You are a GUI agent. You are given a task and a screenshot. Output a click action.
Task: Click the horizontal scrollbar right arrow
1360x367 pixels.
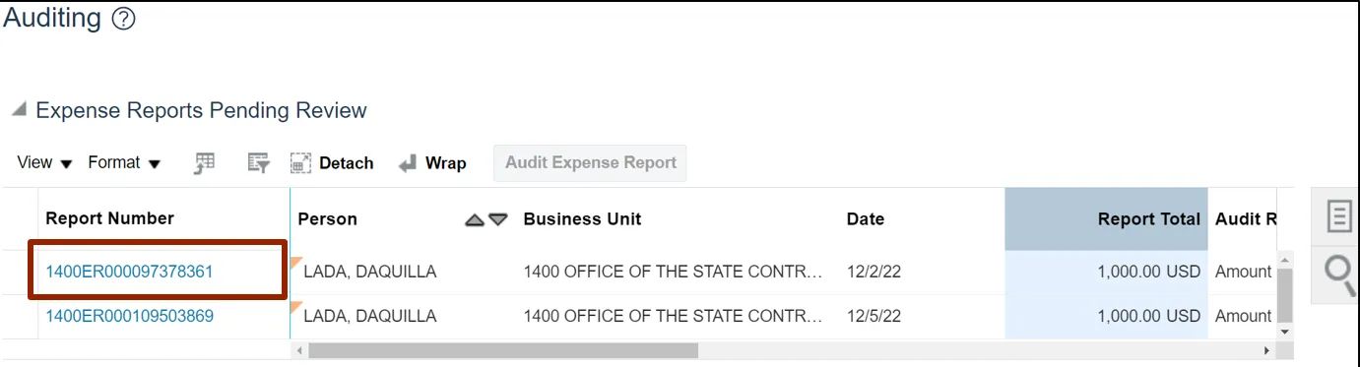(1267, 350)
